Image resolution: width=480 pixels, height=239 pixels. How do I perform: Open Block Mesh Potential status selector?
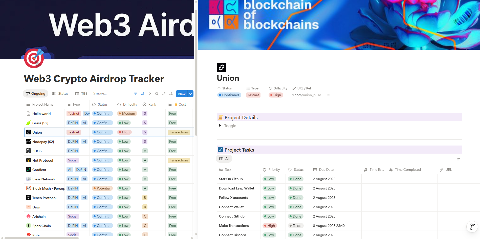pos(102,188)
